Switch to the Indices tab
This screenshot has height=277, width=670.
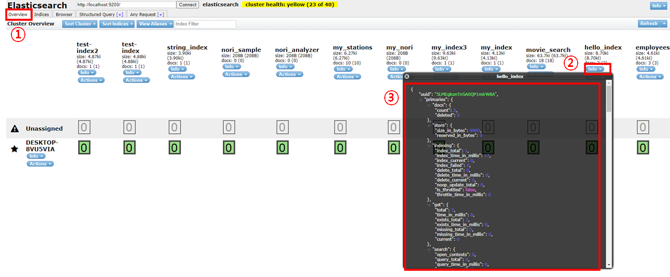point(41,15)
